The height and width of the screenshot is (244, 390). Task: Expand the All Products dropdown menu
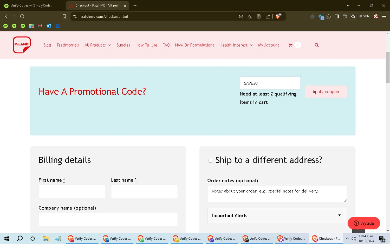click(97, 45)
